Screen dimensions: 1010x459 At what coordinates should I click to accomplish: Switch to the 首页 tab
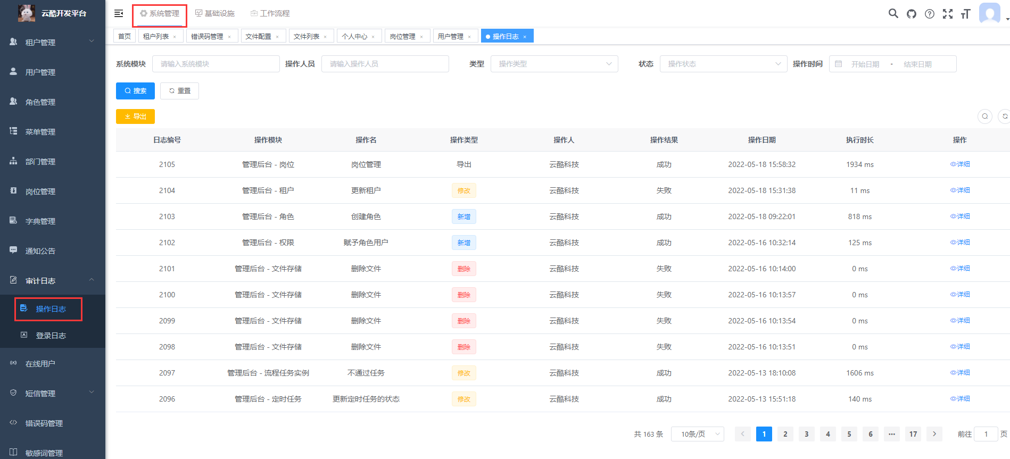click(125, 36)
